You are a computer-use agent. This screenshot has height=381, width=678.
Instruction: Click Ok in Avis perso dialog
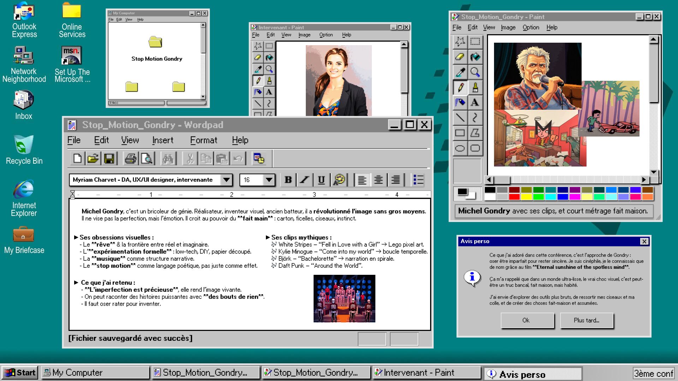[x=527, y=320]
